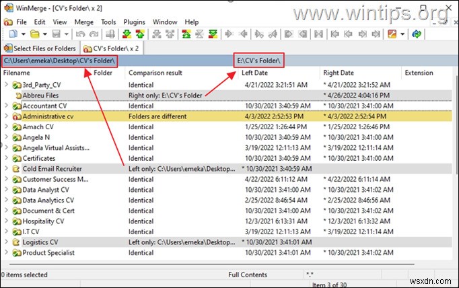Click the WinMerge logo in the title bar
Screen dimensions: 459x288
9,7
